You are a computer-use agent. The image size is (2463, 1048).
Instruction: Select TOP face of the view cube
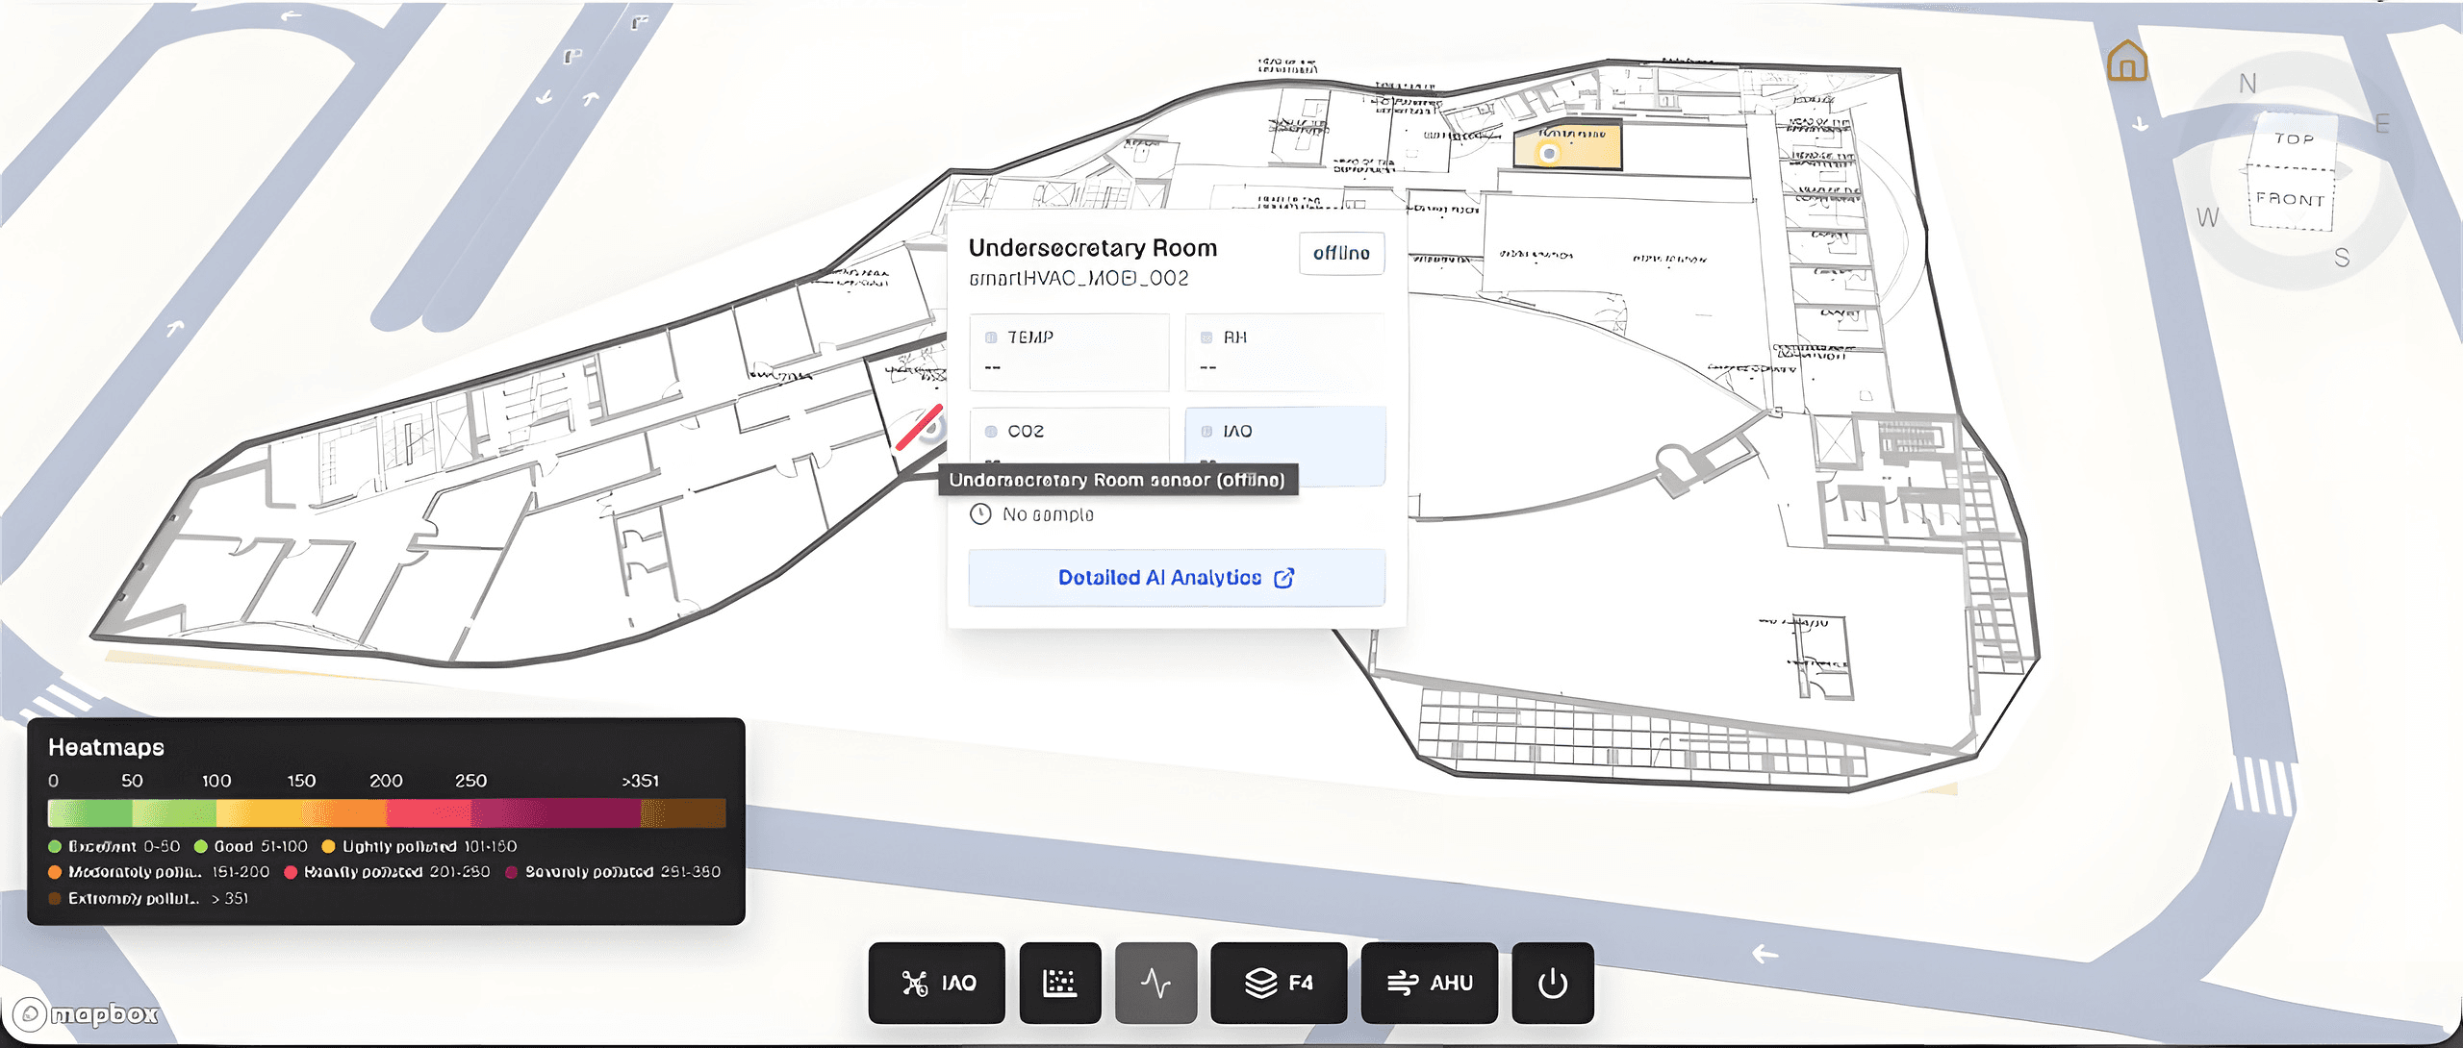pyautogui.click(x=2294, y=140)
